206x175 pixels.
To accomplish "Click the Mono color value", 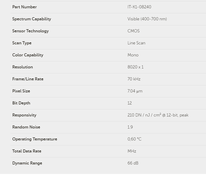I will [133, 55].
